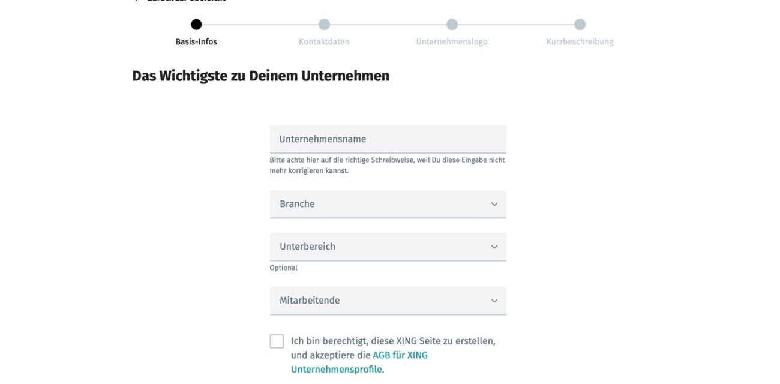Open the Branche dropdown chevron
This screenshot has width=780, height=384.
click(494, 204)
